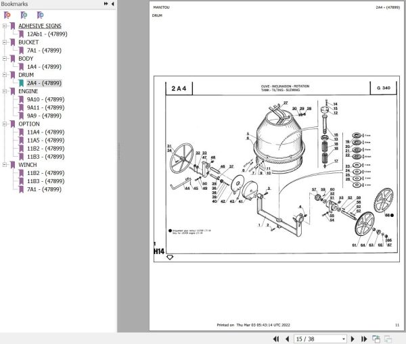Open bookmark 9A11 - (47899)
The height and width of the screenshot is (344, 406).
tap(45, 107)
